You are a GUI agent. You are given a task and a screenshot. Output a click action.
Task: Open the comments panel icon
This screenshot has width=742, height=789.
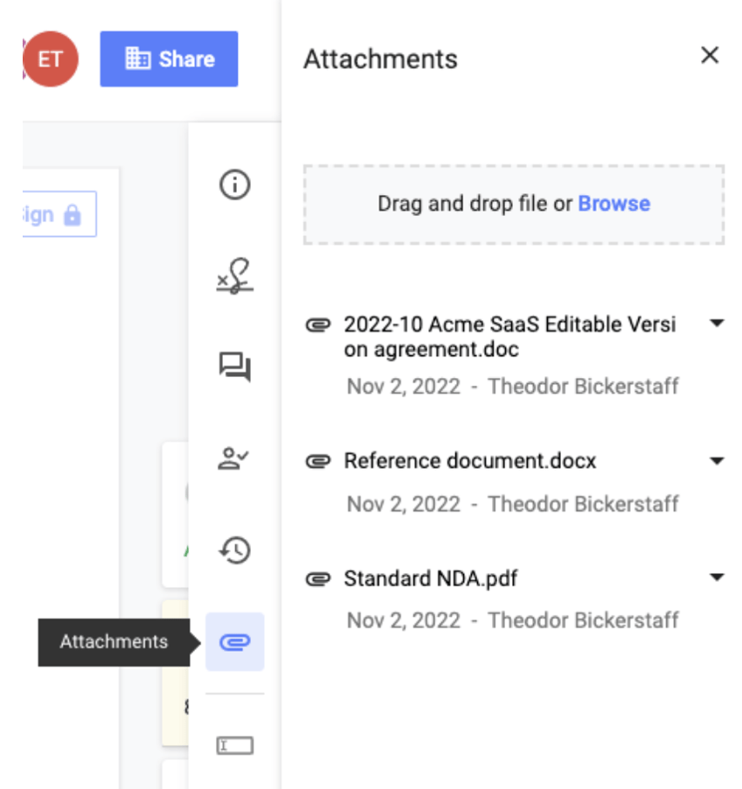click(x=235, y=367)
